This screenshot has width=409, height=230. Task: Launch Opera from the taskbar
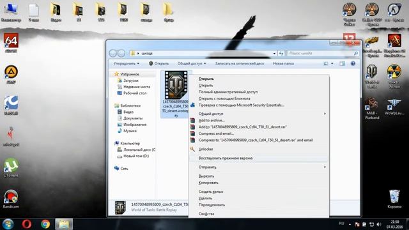[27, 224]
